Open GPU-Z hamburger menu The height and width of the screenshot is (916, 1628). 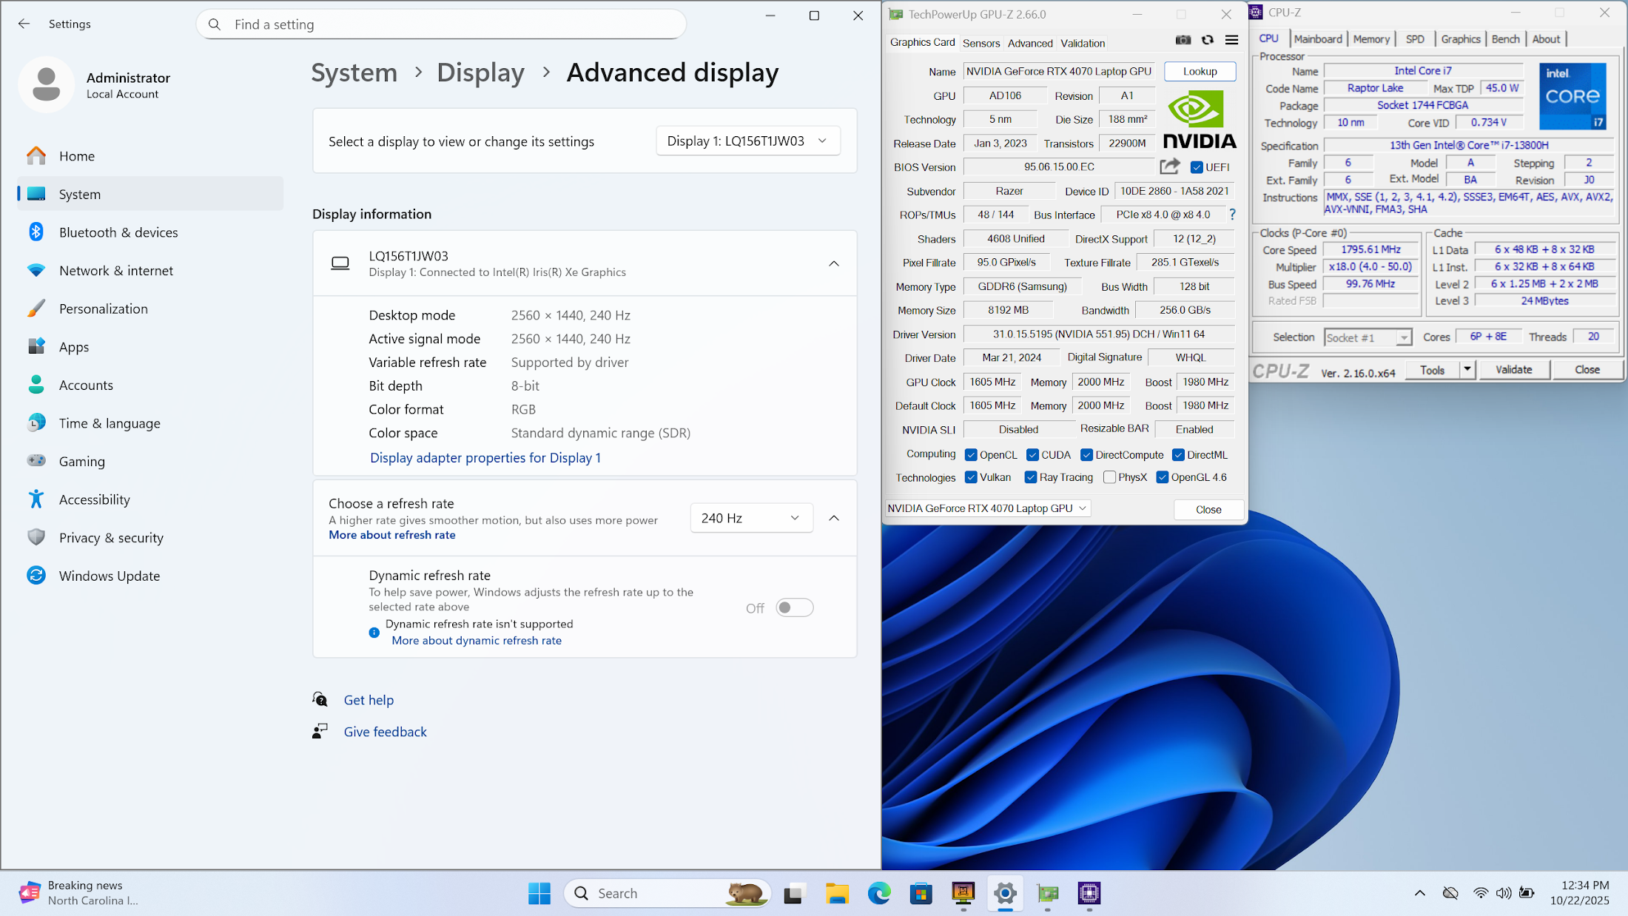(x=1231, y=40)
